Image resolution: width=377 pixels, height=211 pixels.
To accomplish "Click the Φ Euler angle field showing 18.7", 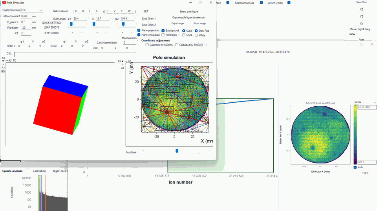I will (x=102, y=18).
